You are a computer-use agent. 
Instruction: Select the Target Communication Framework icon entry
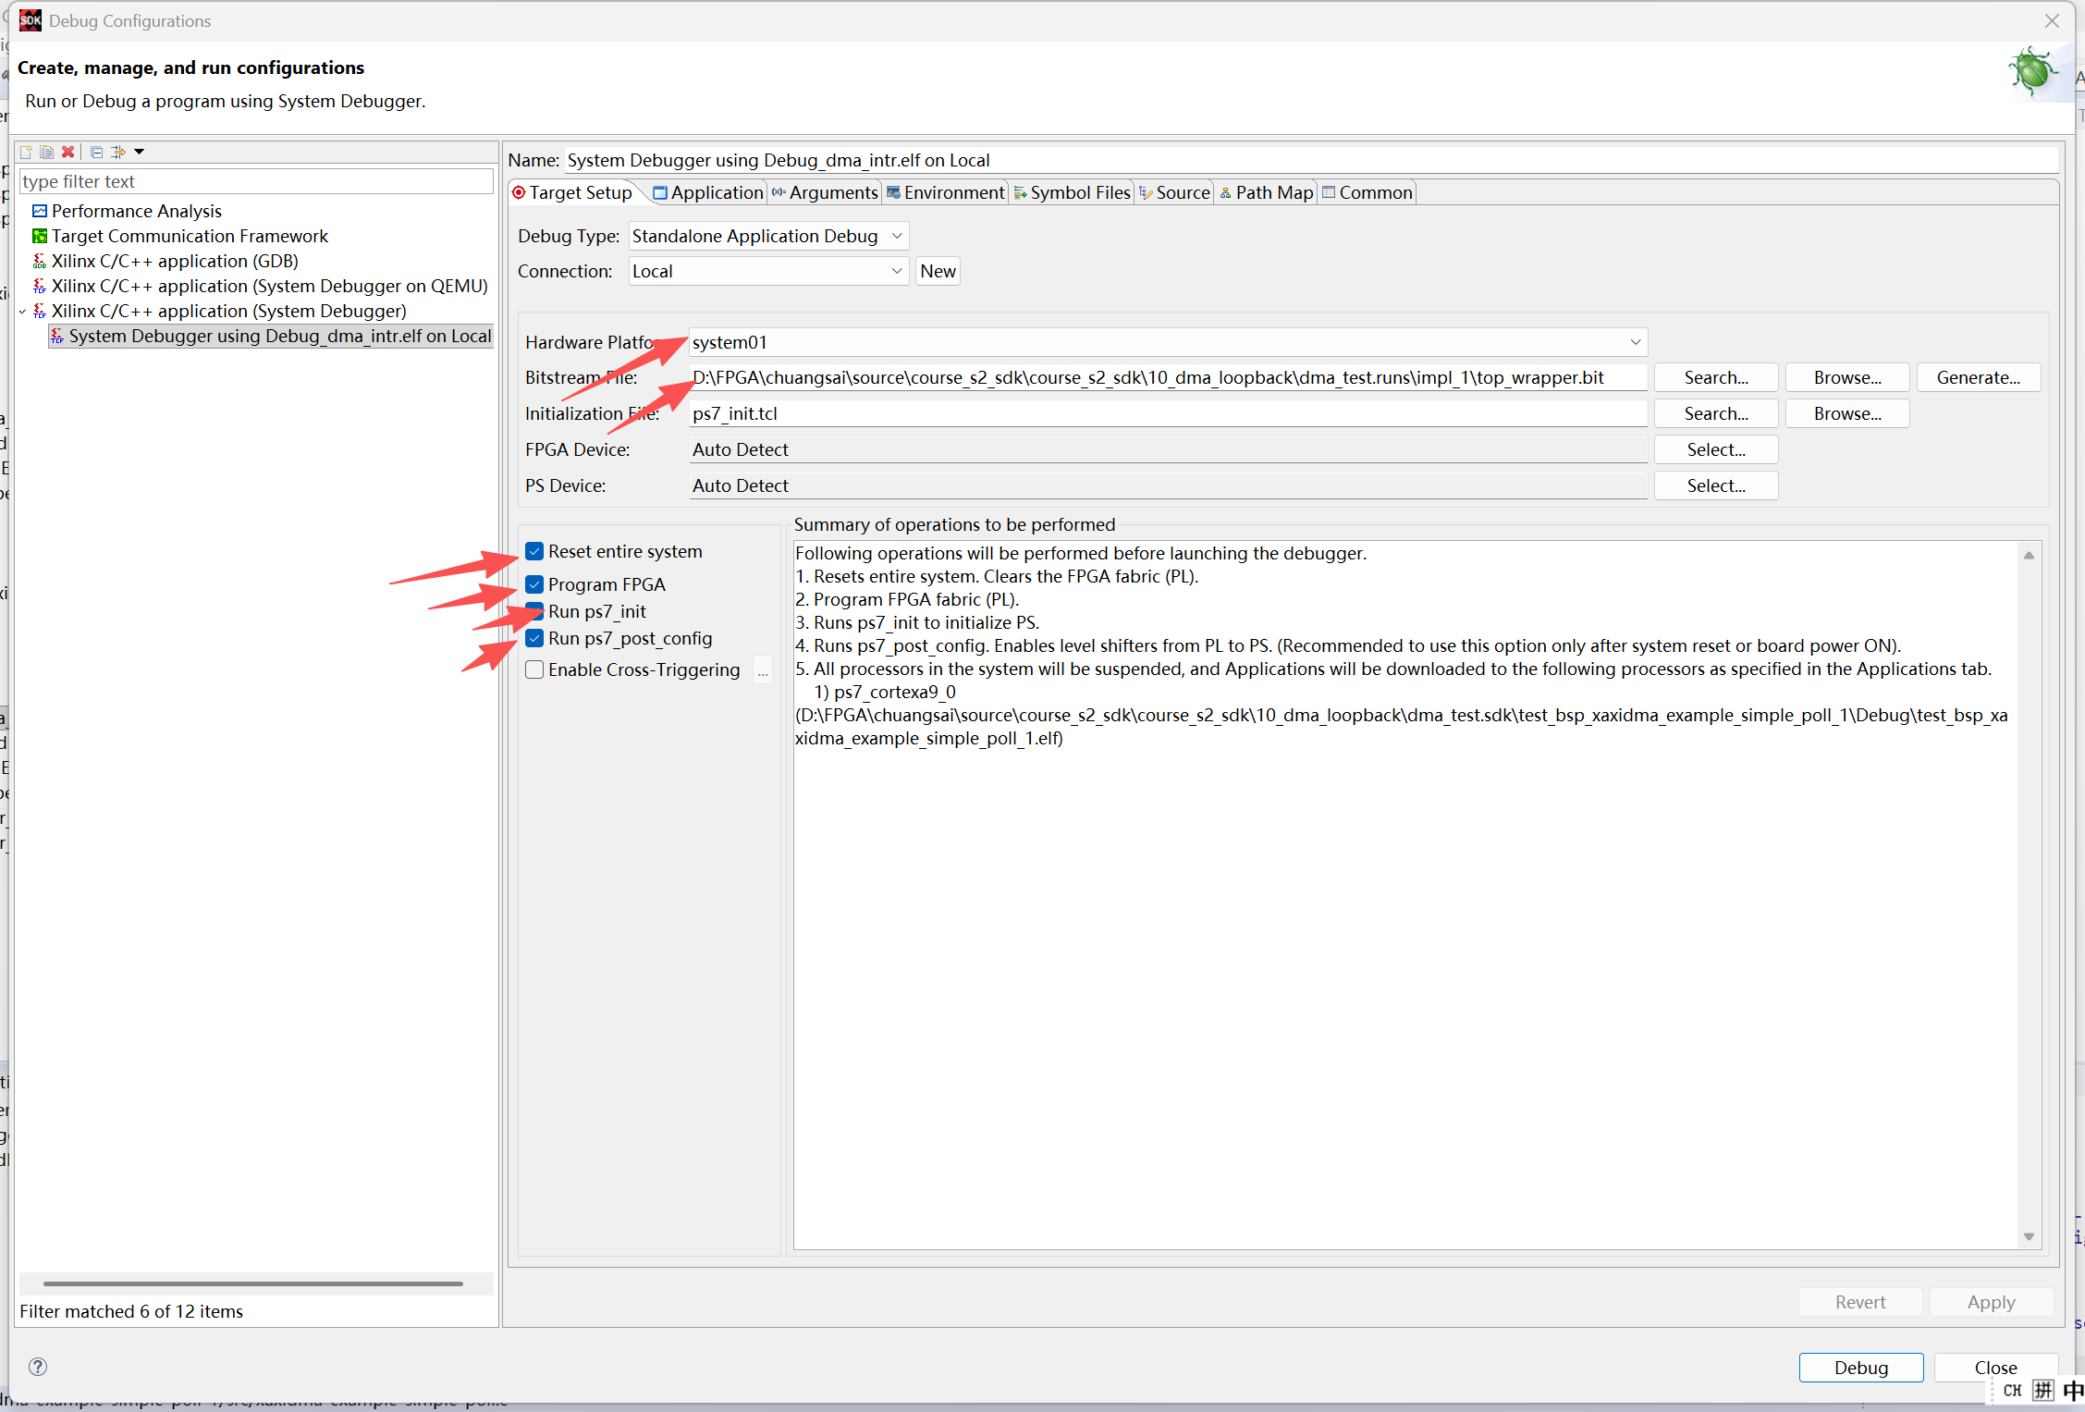pyautogui.click(x=40, y=236)
